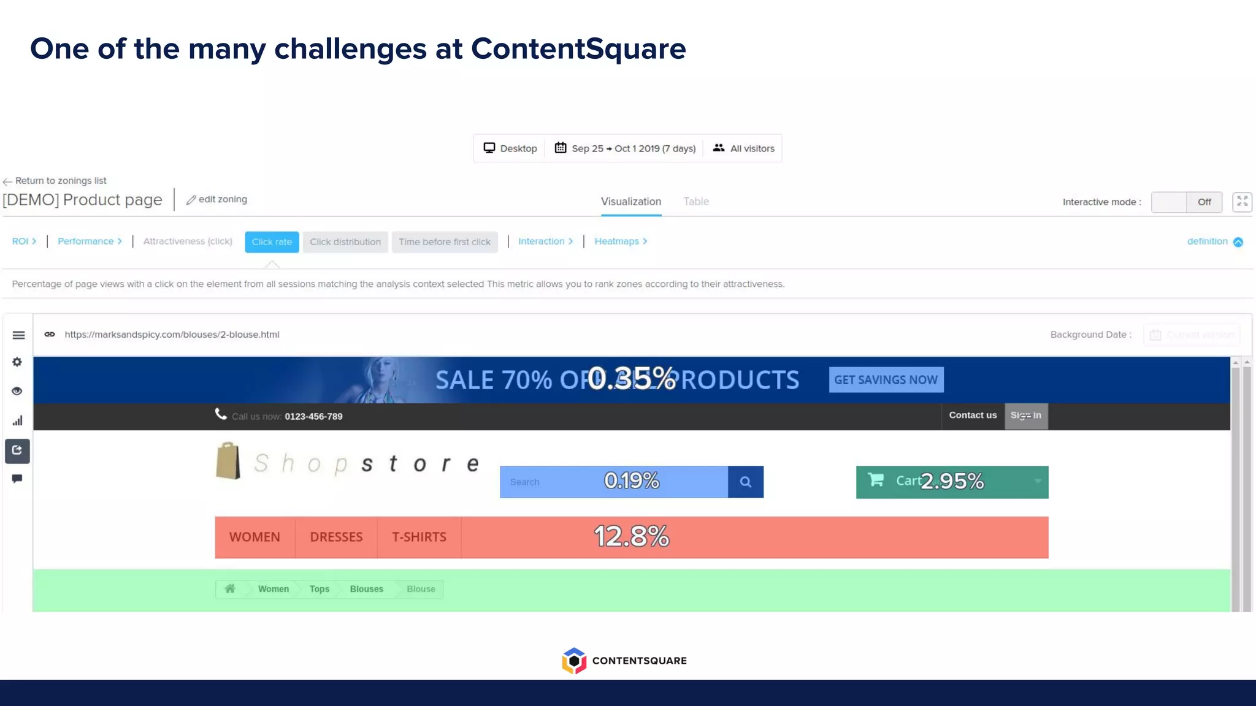
Task: Open the Cart dropdown arrow
Action: (x=1038, y=481)
